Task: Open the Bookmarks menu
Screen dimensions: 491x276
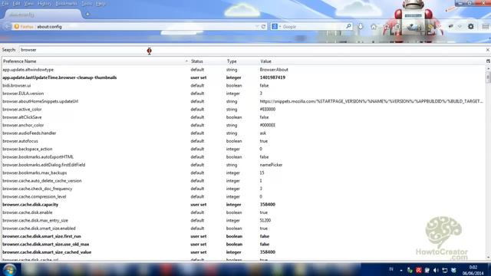Action: pyautogui.click(x=66, y=4)
